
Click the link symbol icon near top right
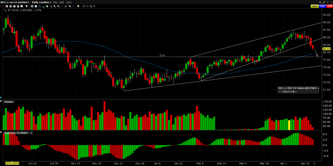pyautogui.click(x=324, y=2)
